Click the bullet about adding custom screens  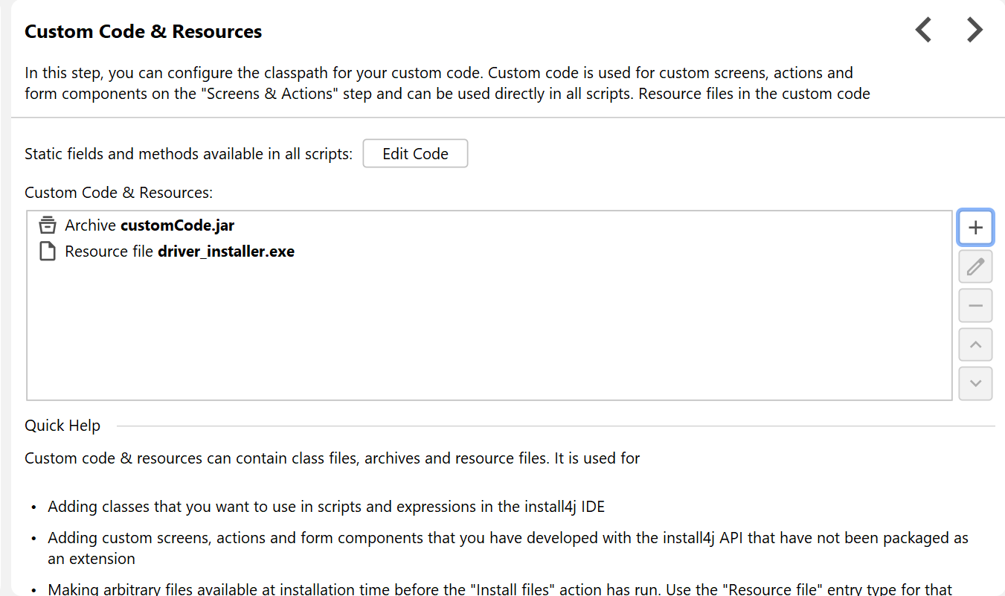[508, 548]
